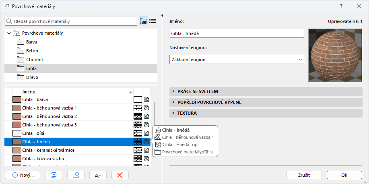This screenshot has width=369, height=184.
Task: Delete the selected surface with red X
Action: [120, 175]
